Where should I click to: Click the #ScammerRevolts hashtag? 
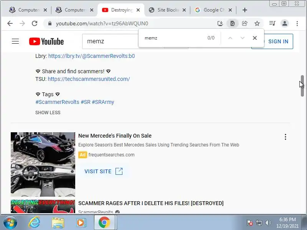point(57,102)
